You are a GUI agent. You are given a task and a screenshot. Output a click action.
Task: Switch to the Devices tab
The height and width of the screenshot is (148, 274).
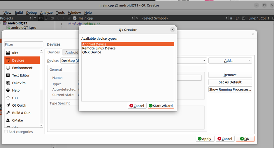click(x=54, y=52)
